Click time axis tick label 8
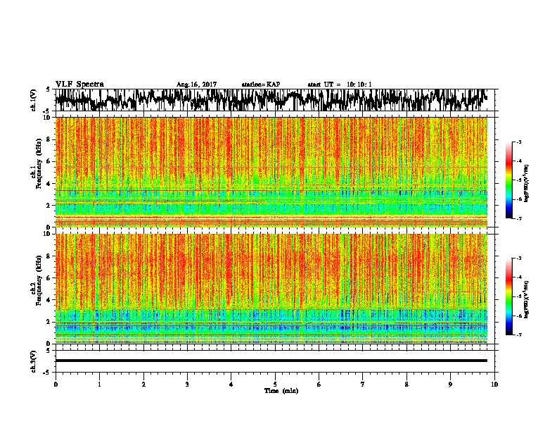Viewport: 557px width, 431px height. pos(406,385)
